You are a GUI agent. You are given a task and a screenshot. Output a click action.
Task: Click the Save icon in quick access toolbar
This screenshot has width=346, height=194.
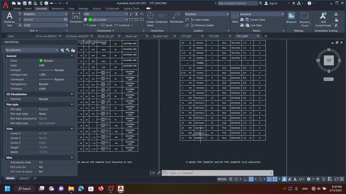coord(24,3)
